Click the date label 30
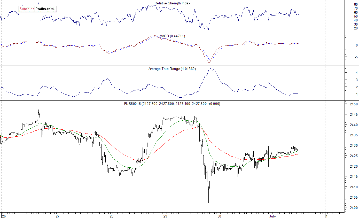 click(219, 216)
